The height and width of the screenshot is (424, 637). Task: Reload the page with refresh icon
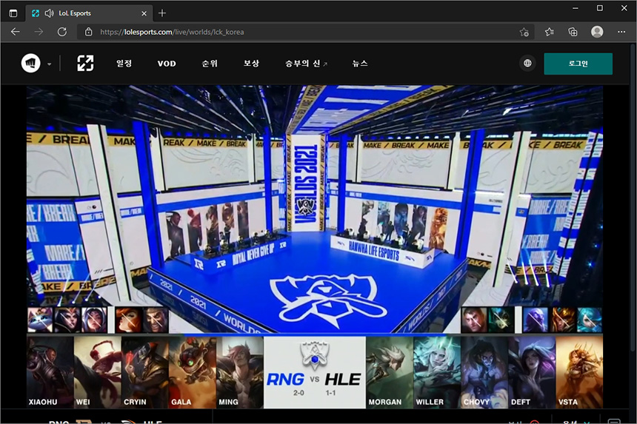pos(61,32)
